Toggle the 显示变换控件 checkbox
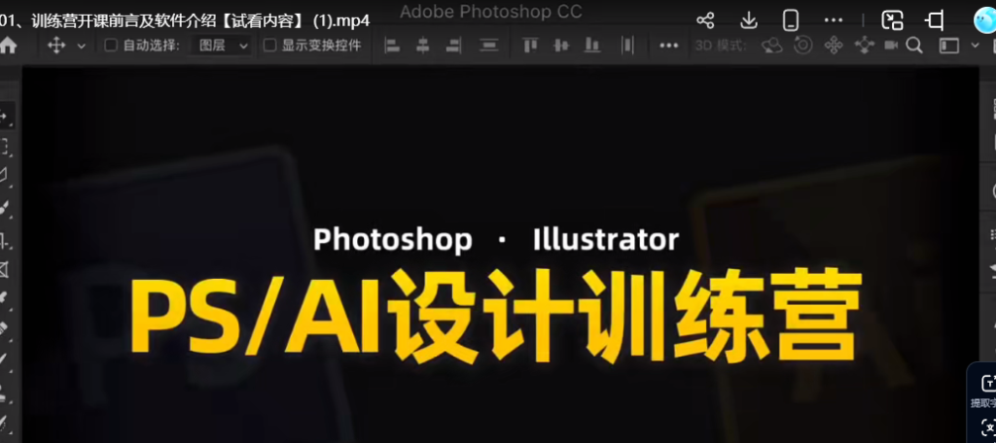This screenshot has height=443, width=996. [270, 45]
